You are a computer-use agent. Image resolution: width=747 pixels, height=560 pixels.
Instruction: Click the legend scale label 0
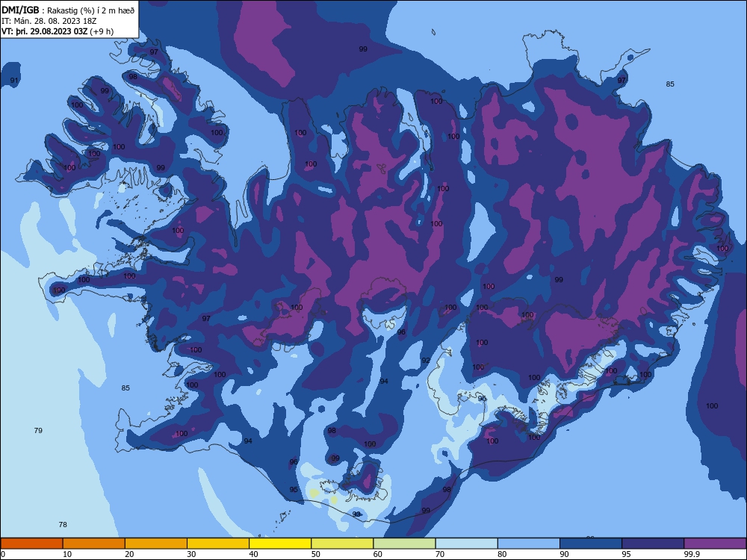[x=3, y=554]
